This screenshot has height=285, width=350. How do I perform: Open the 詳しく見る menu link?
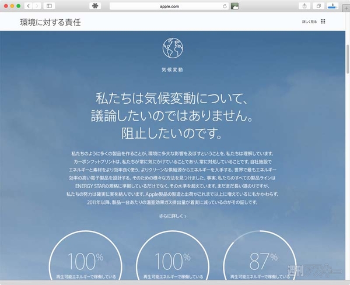click(309, 22)
